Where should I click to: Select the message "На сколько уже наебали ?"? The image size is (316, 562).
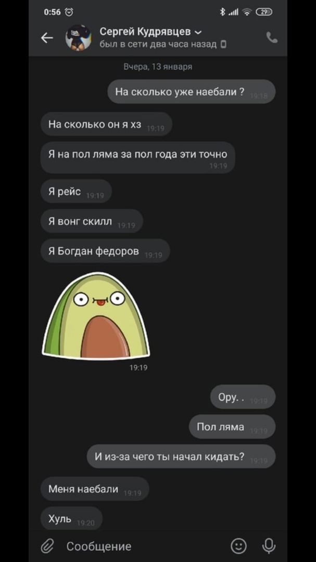pyautogui.click(x=192, y=92)
